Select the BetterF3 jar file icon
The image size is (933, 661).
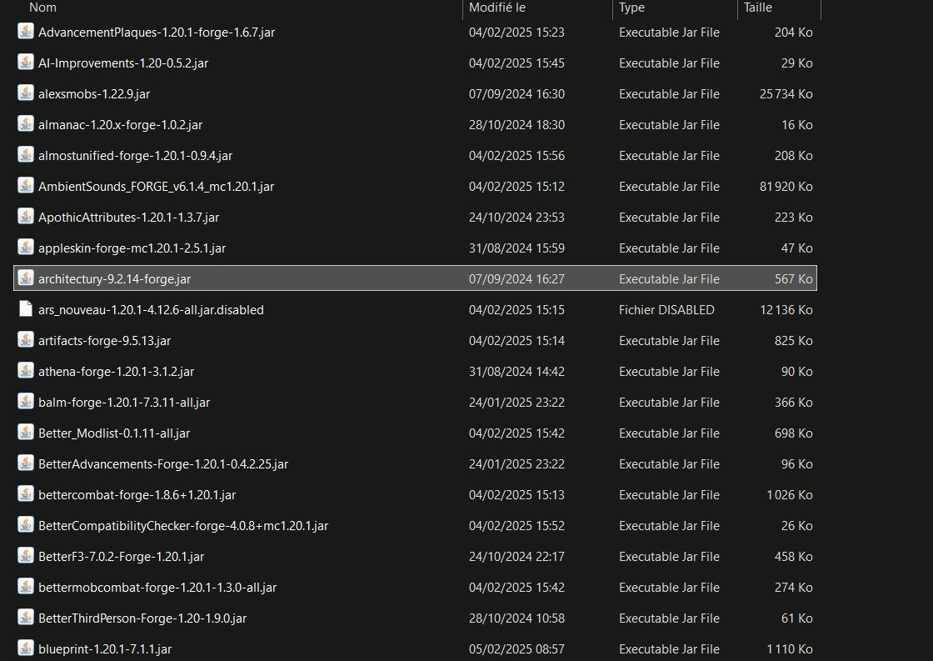pos(26,556)
